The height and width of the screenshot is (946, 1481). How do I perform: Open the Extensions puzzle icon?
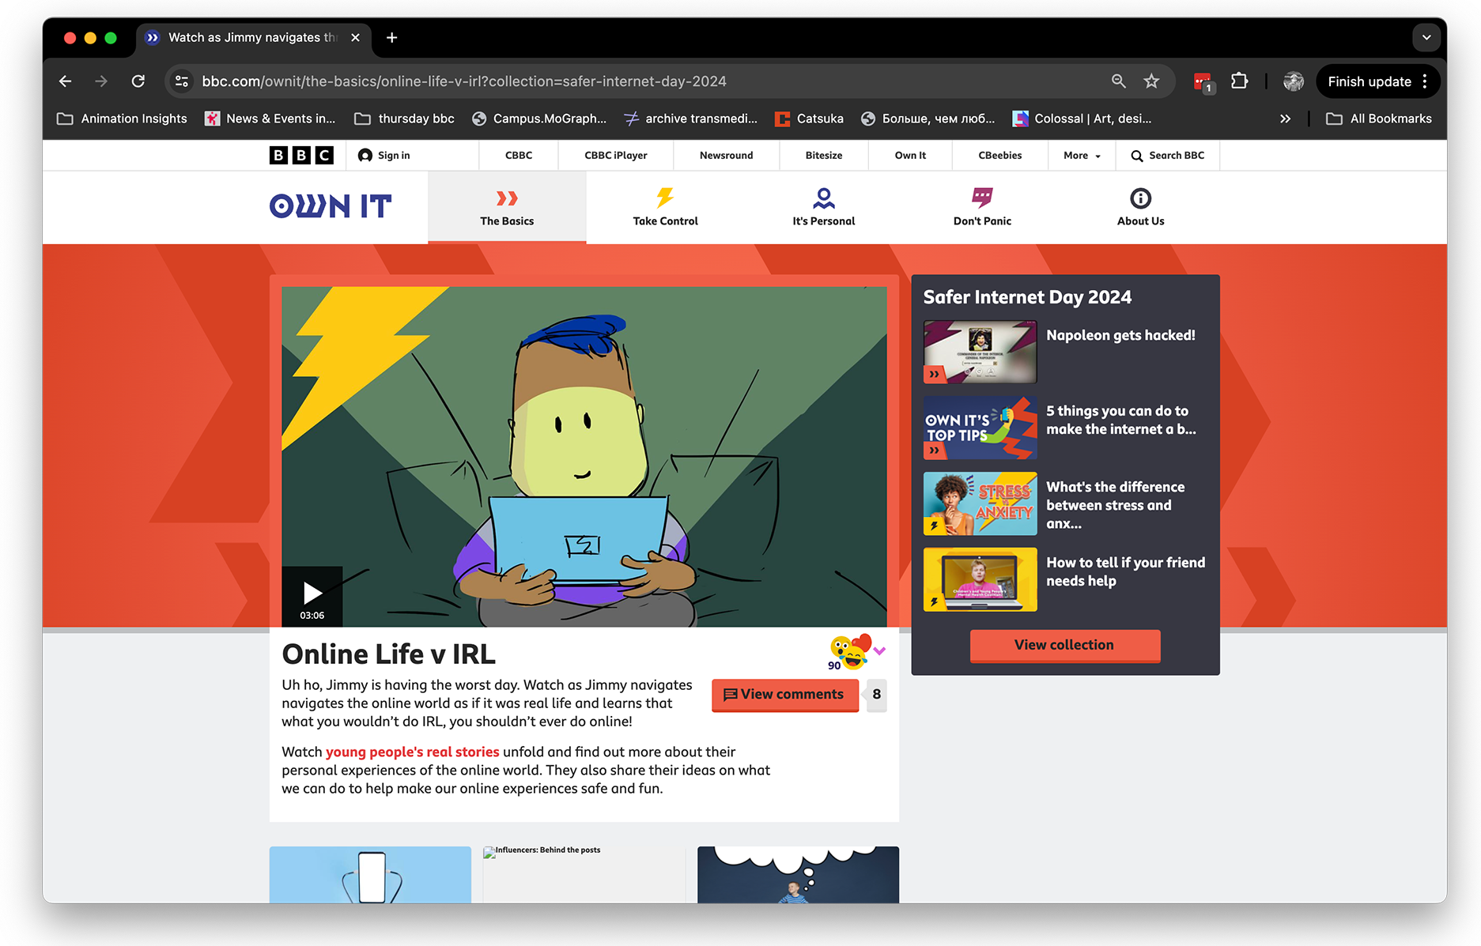point(1239,81)
